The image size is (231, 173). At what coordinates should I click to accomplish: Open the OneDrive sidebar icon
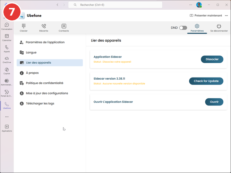click(7, 60)
